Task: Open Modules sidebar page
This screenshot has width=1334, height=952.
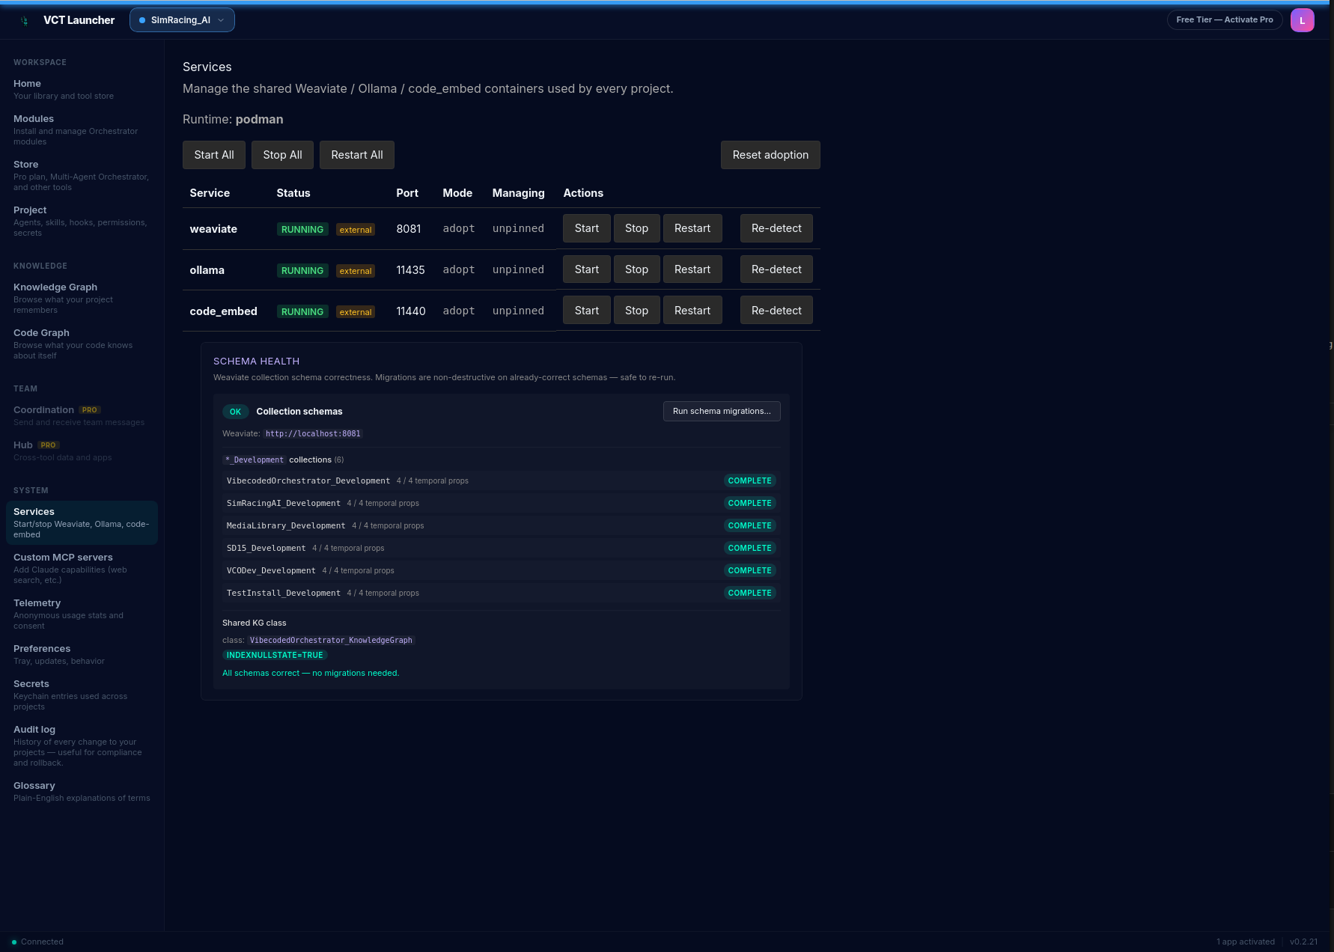Action: click(x=82, y=130)
